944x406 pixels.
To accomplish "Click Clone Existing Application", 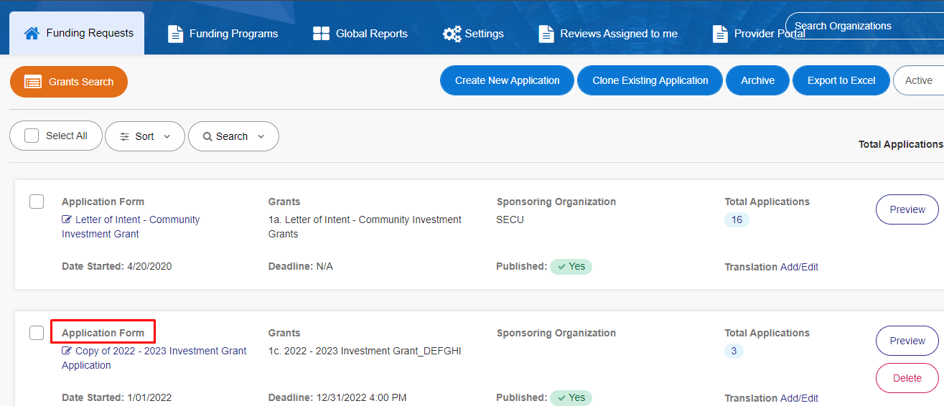I will [x=650, y=80].
